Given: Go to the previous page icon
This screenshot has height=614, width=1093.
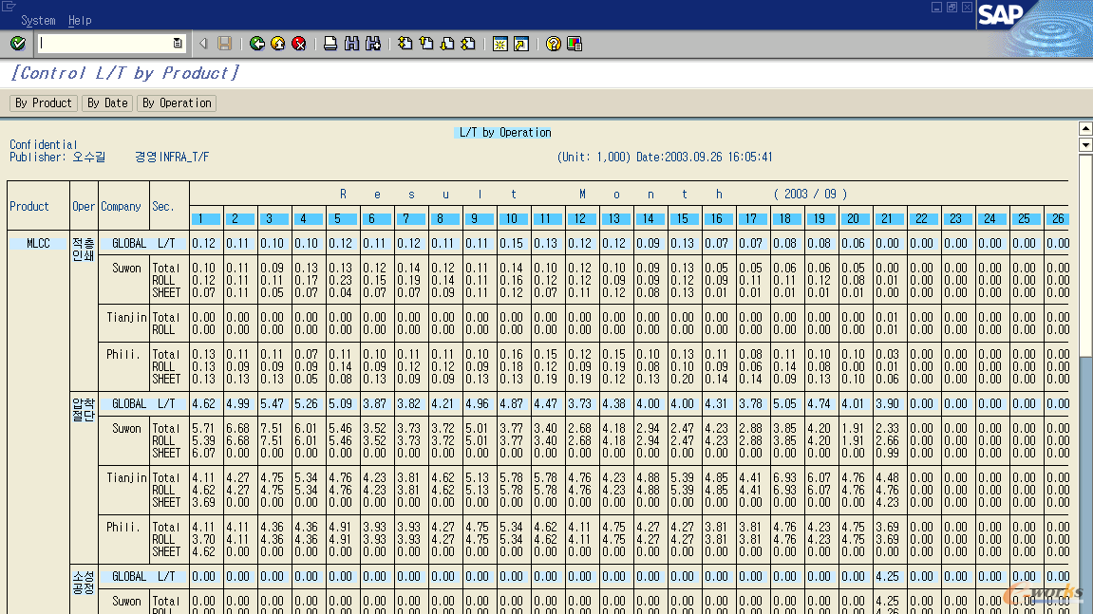Looking at the screenshot, I should [x=426, y=44].
